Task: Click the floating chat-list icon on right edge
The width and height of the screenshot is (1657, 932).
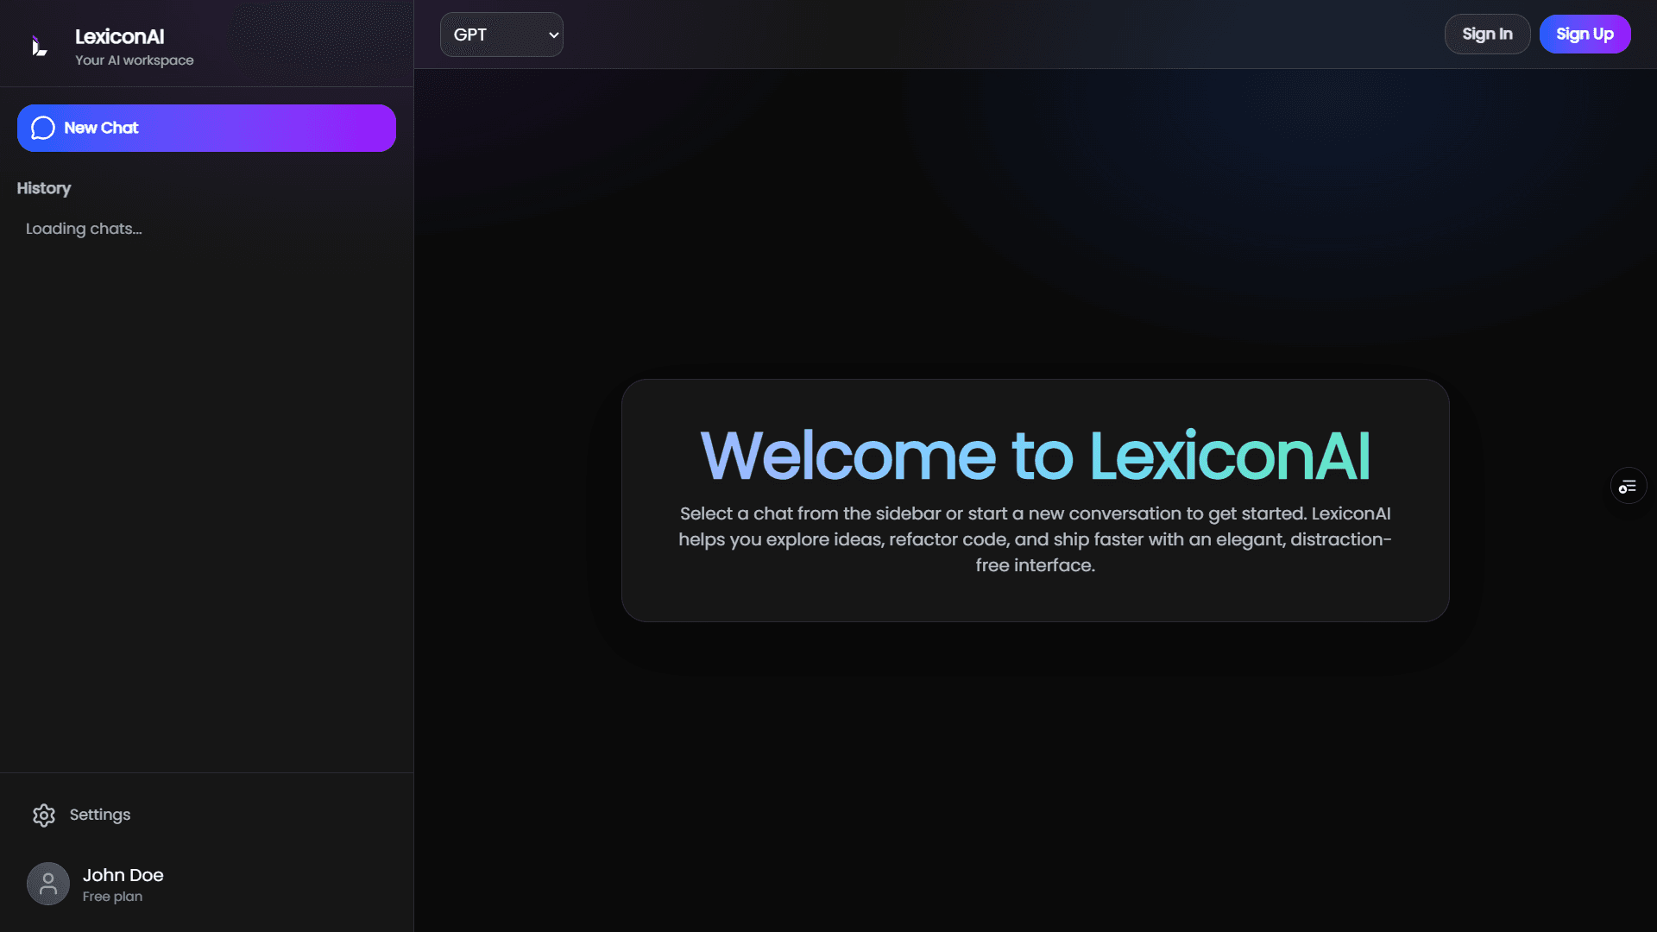Action: pyautogui.click(x=1628, y=485)
